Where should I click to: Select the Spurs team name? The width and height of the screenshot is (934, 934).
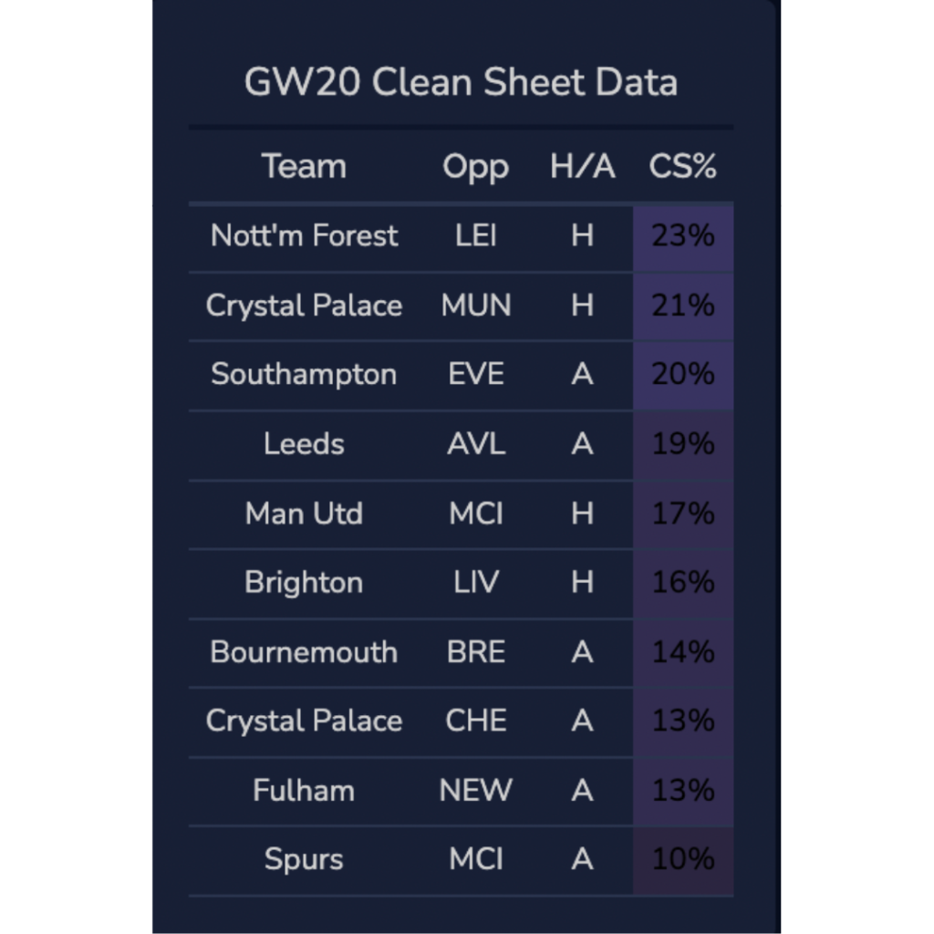pos(304,859)
